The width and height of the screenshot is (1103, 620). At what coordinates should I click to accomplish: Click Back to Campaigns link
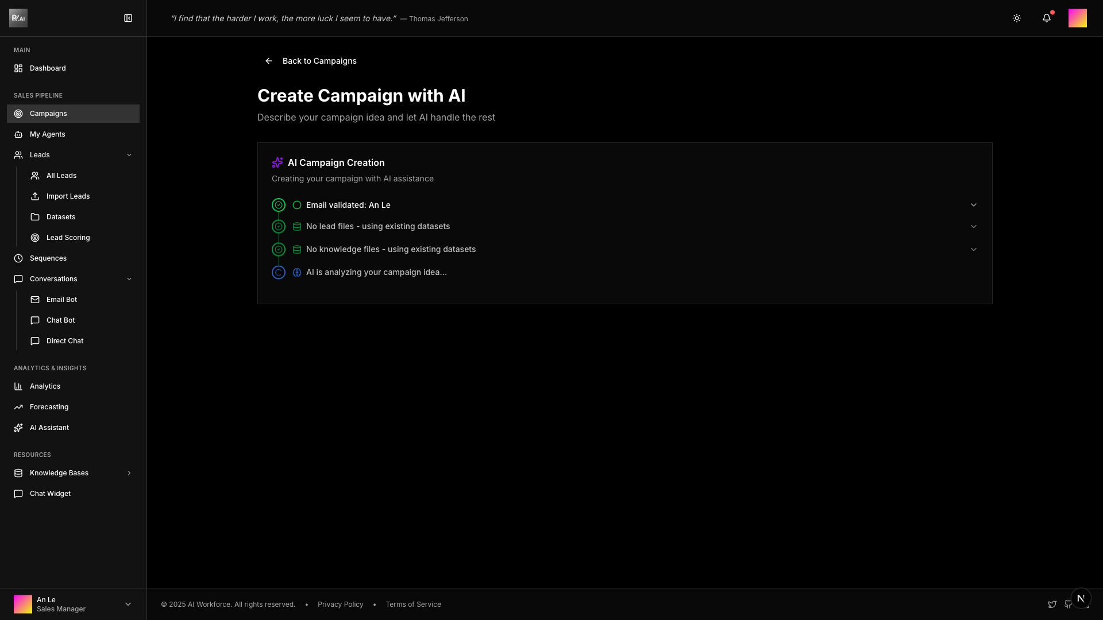click(x=319, y=61)
